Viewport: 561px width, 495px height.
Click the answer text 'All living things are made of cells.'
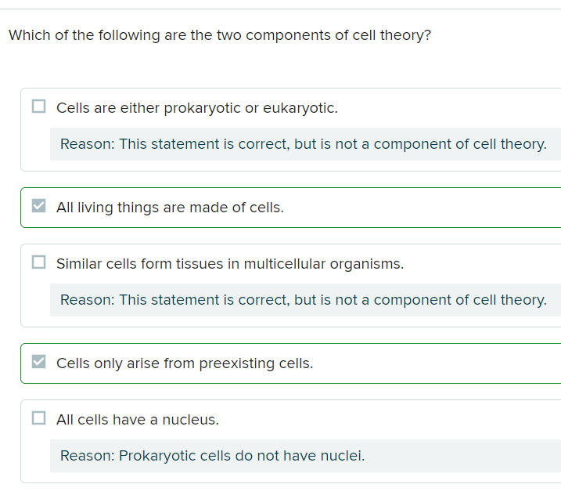(x=170, y=208)
